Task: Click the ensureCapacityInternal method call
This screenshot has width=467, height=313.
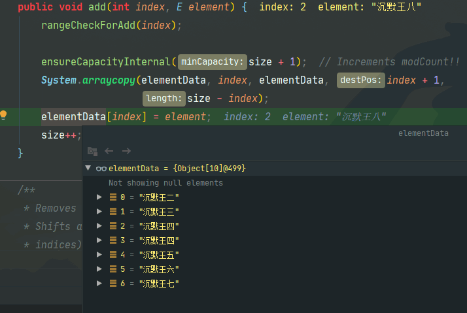Action: [x=106, y=62]
